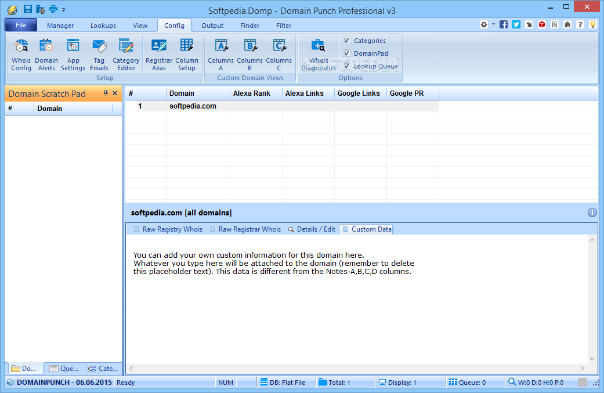Open Tag Emails setup
Screen dimensions: 604x393
coord(99,55)
